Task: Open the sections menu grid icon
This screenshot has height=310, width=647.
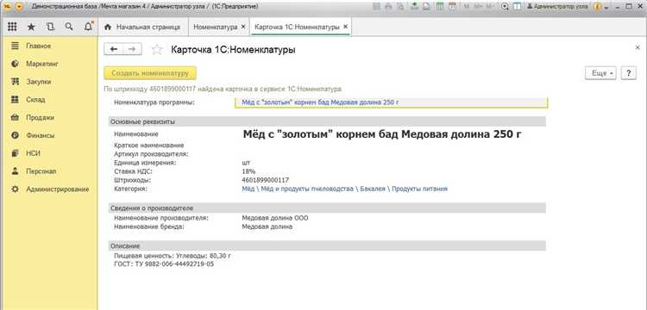Action: pos(12,27)
